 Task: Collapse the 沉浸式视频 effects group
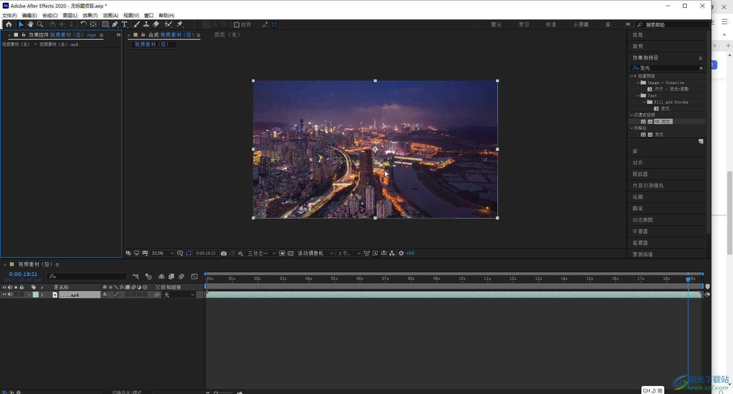coord(631,115)
